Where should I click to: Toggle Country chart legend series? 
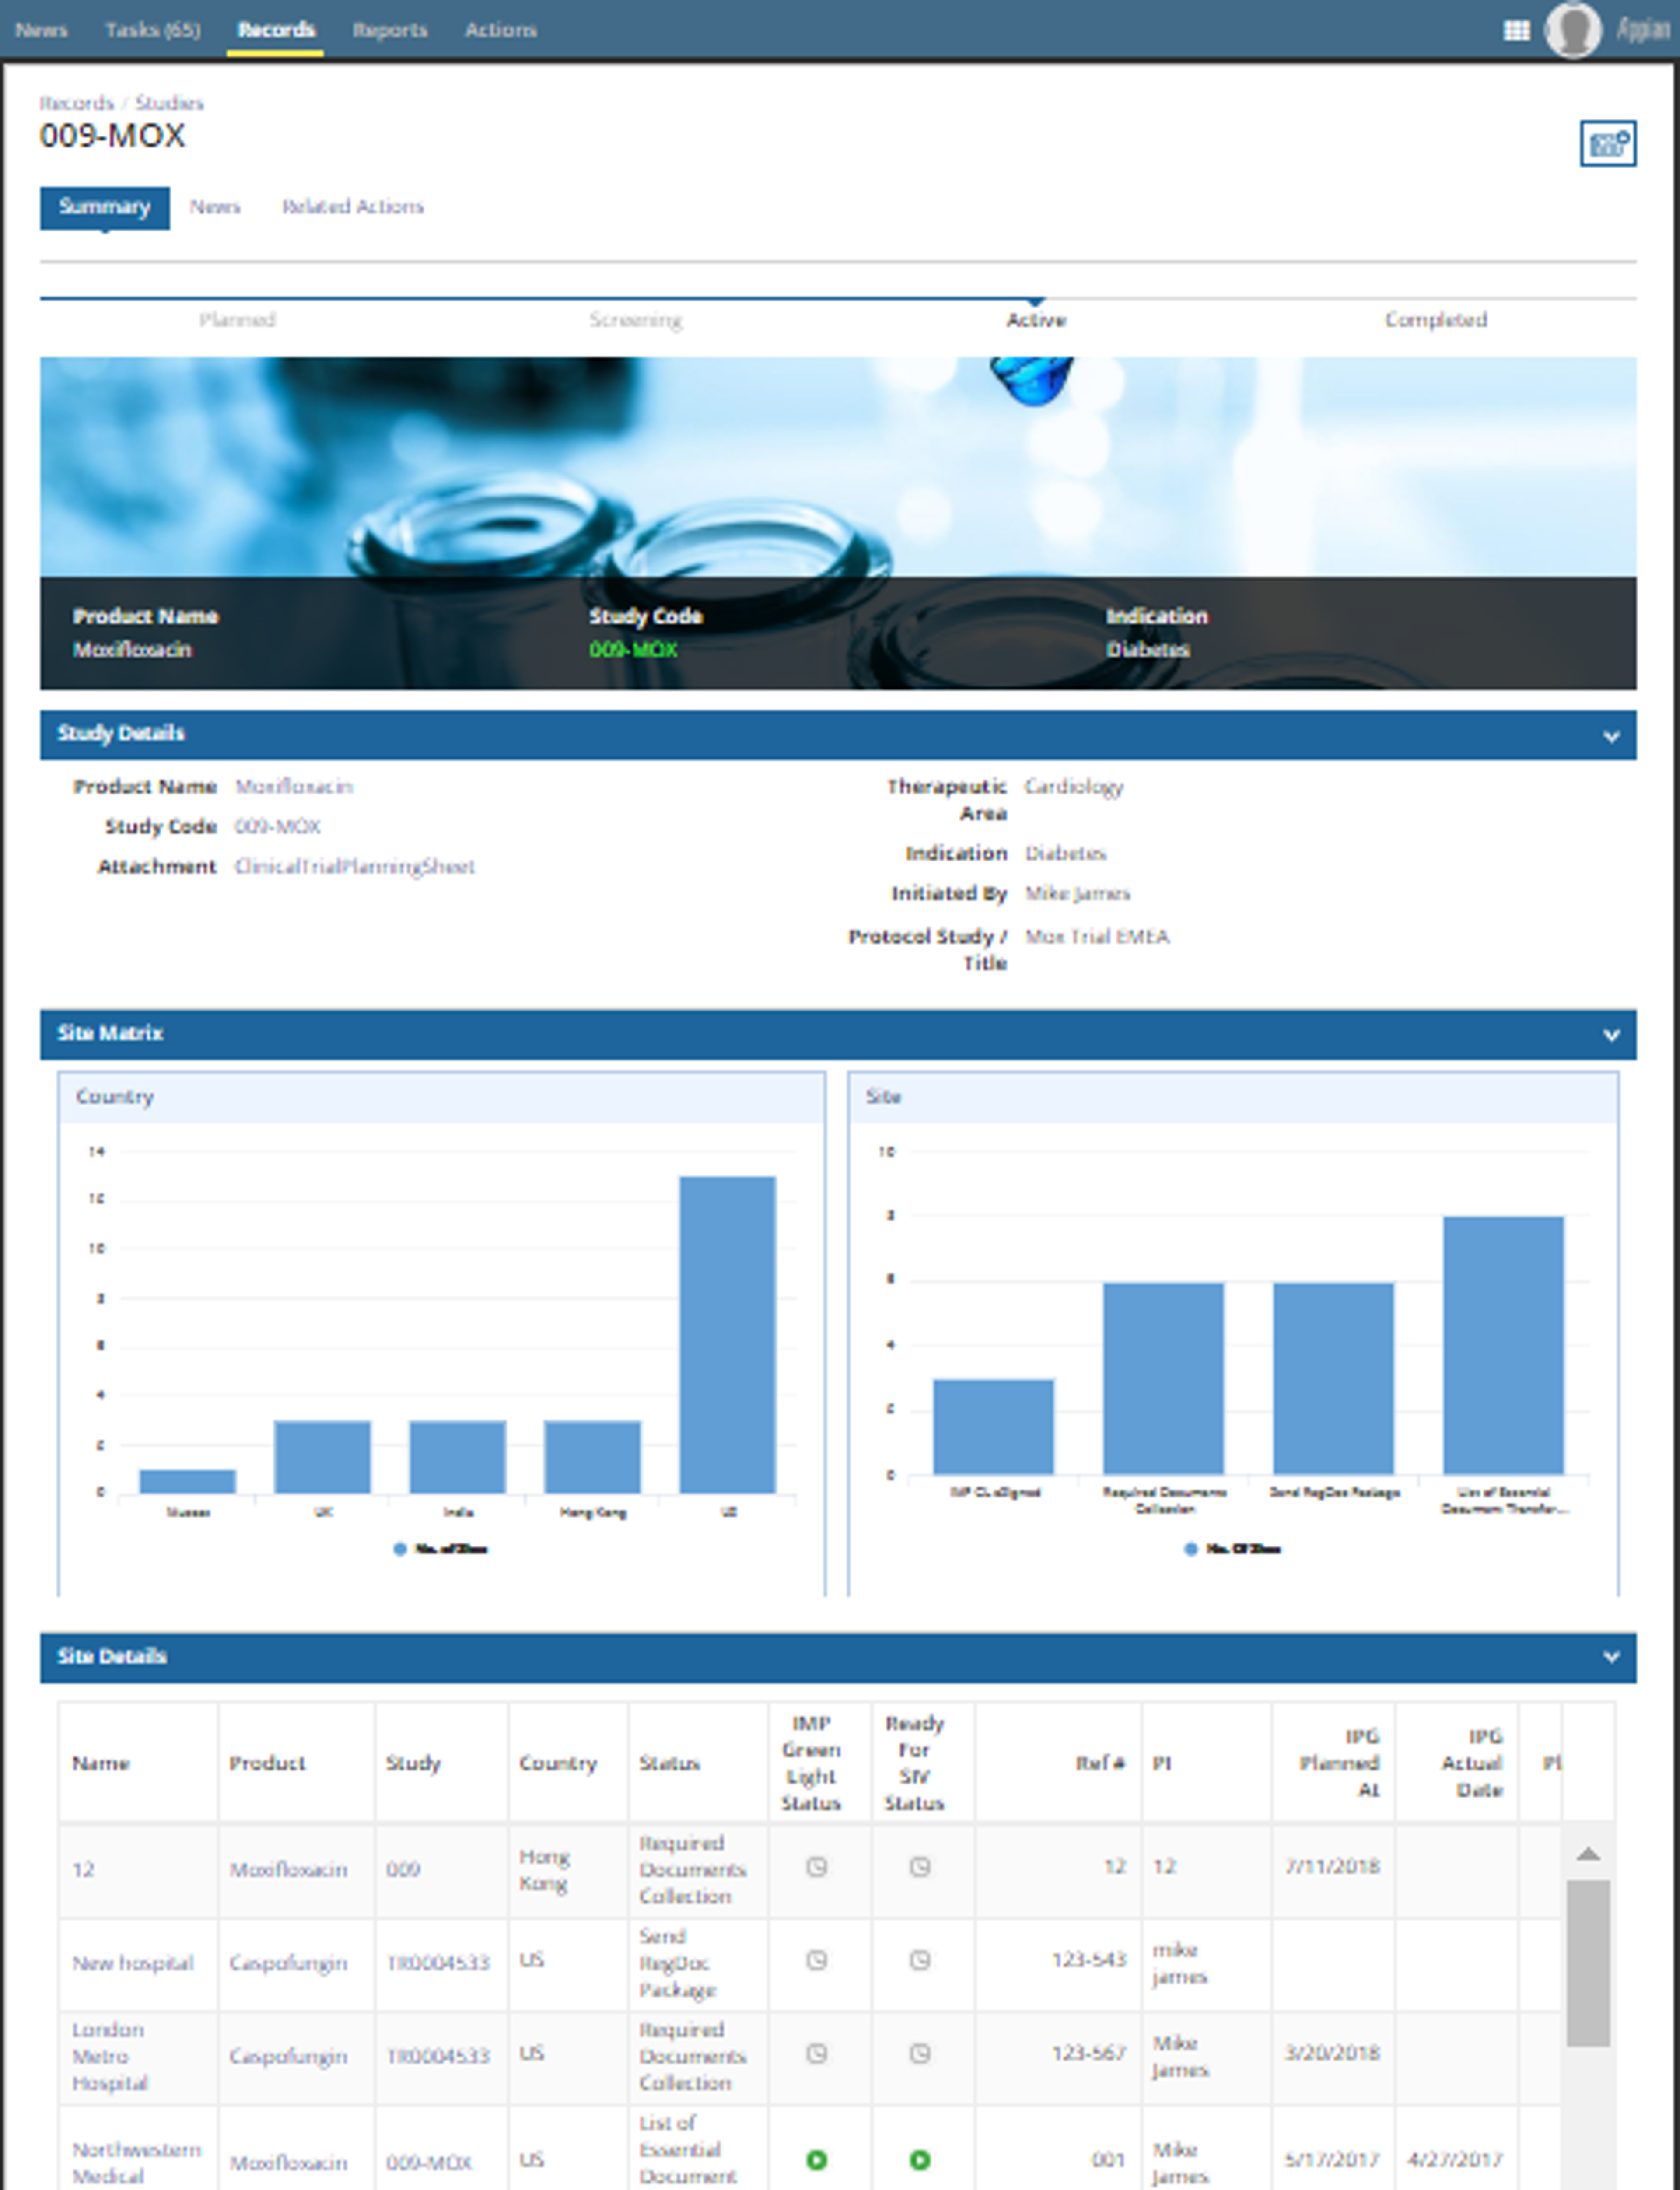tap(441, 1549)
